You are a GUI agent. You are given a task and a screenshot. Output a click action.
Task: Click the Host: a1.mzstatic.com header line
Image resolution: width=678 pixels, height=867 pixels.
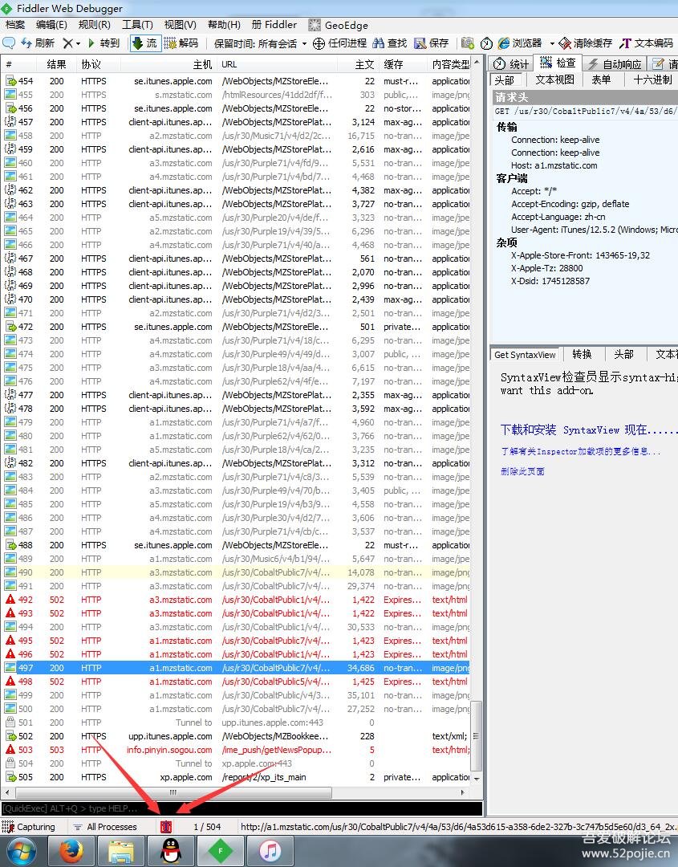[554, 165]
